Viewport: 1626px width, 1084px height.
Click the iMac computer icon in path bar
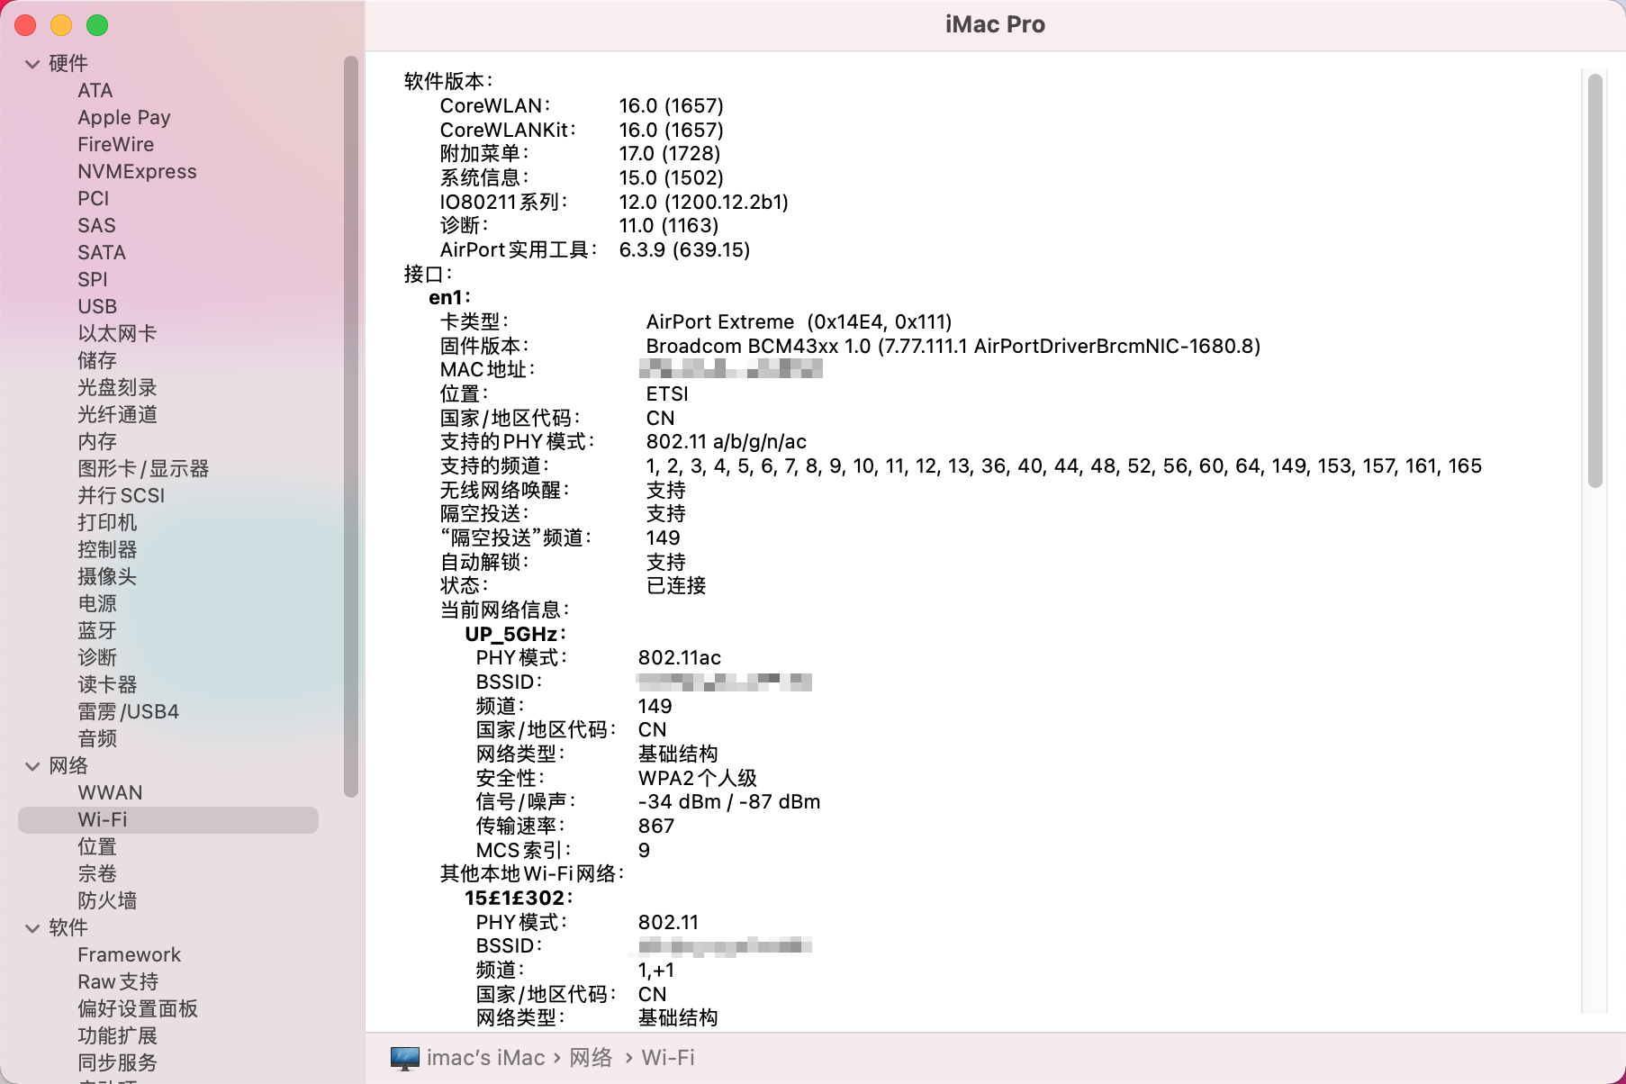[x=405, y=1059]
